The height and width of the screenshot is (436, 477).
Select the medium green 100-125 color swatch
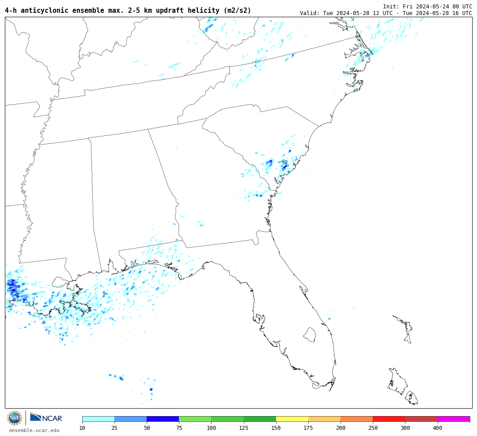[227, 419]
